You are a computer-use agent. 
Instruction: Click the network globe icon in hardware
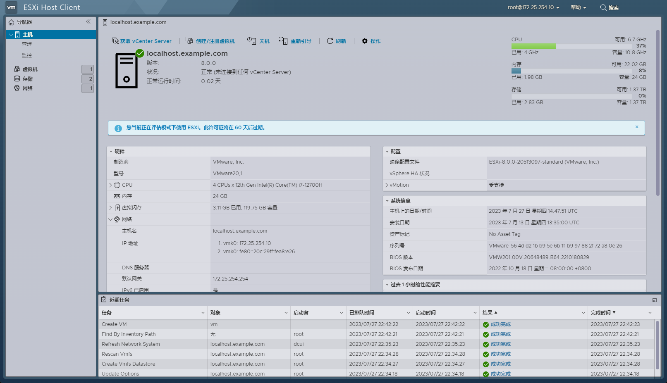[x=117, y=219]
